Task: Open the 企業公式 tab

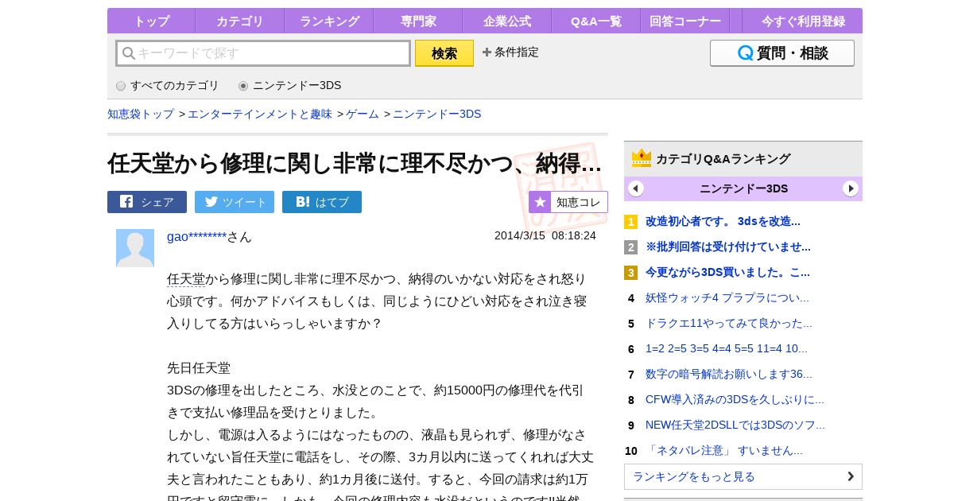Action: [507, 21]
